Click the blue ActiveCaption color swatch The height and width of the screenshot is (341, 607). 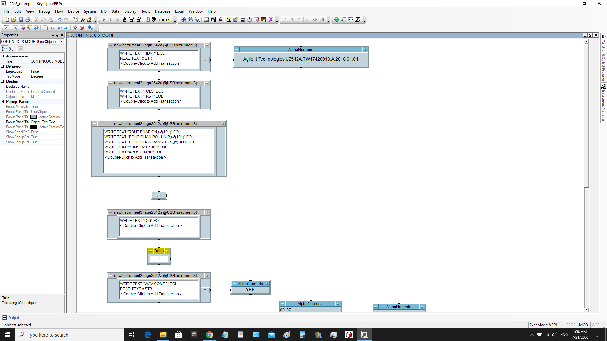point(34,117)
